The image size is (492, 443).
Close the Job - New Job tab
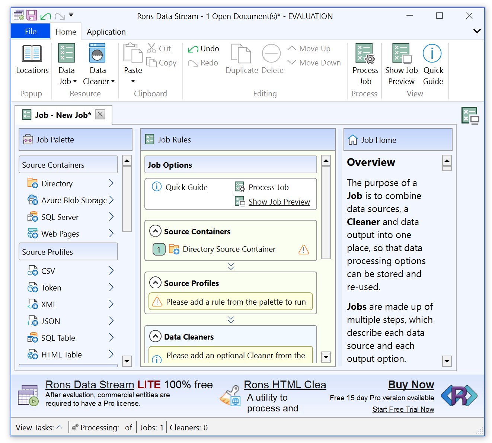click(x=100, y=114)
